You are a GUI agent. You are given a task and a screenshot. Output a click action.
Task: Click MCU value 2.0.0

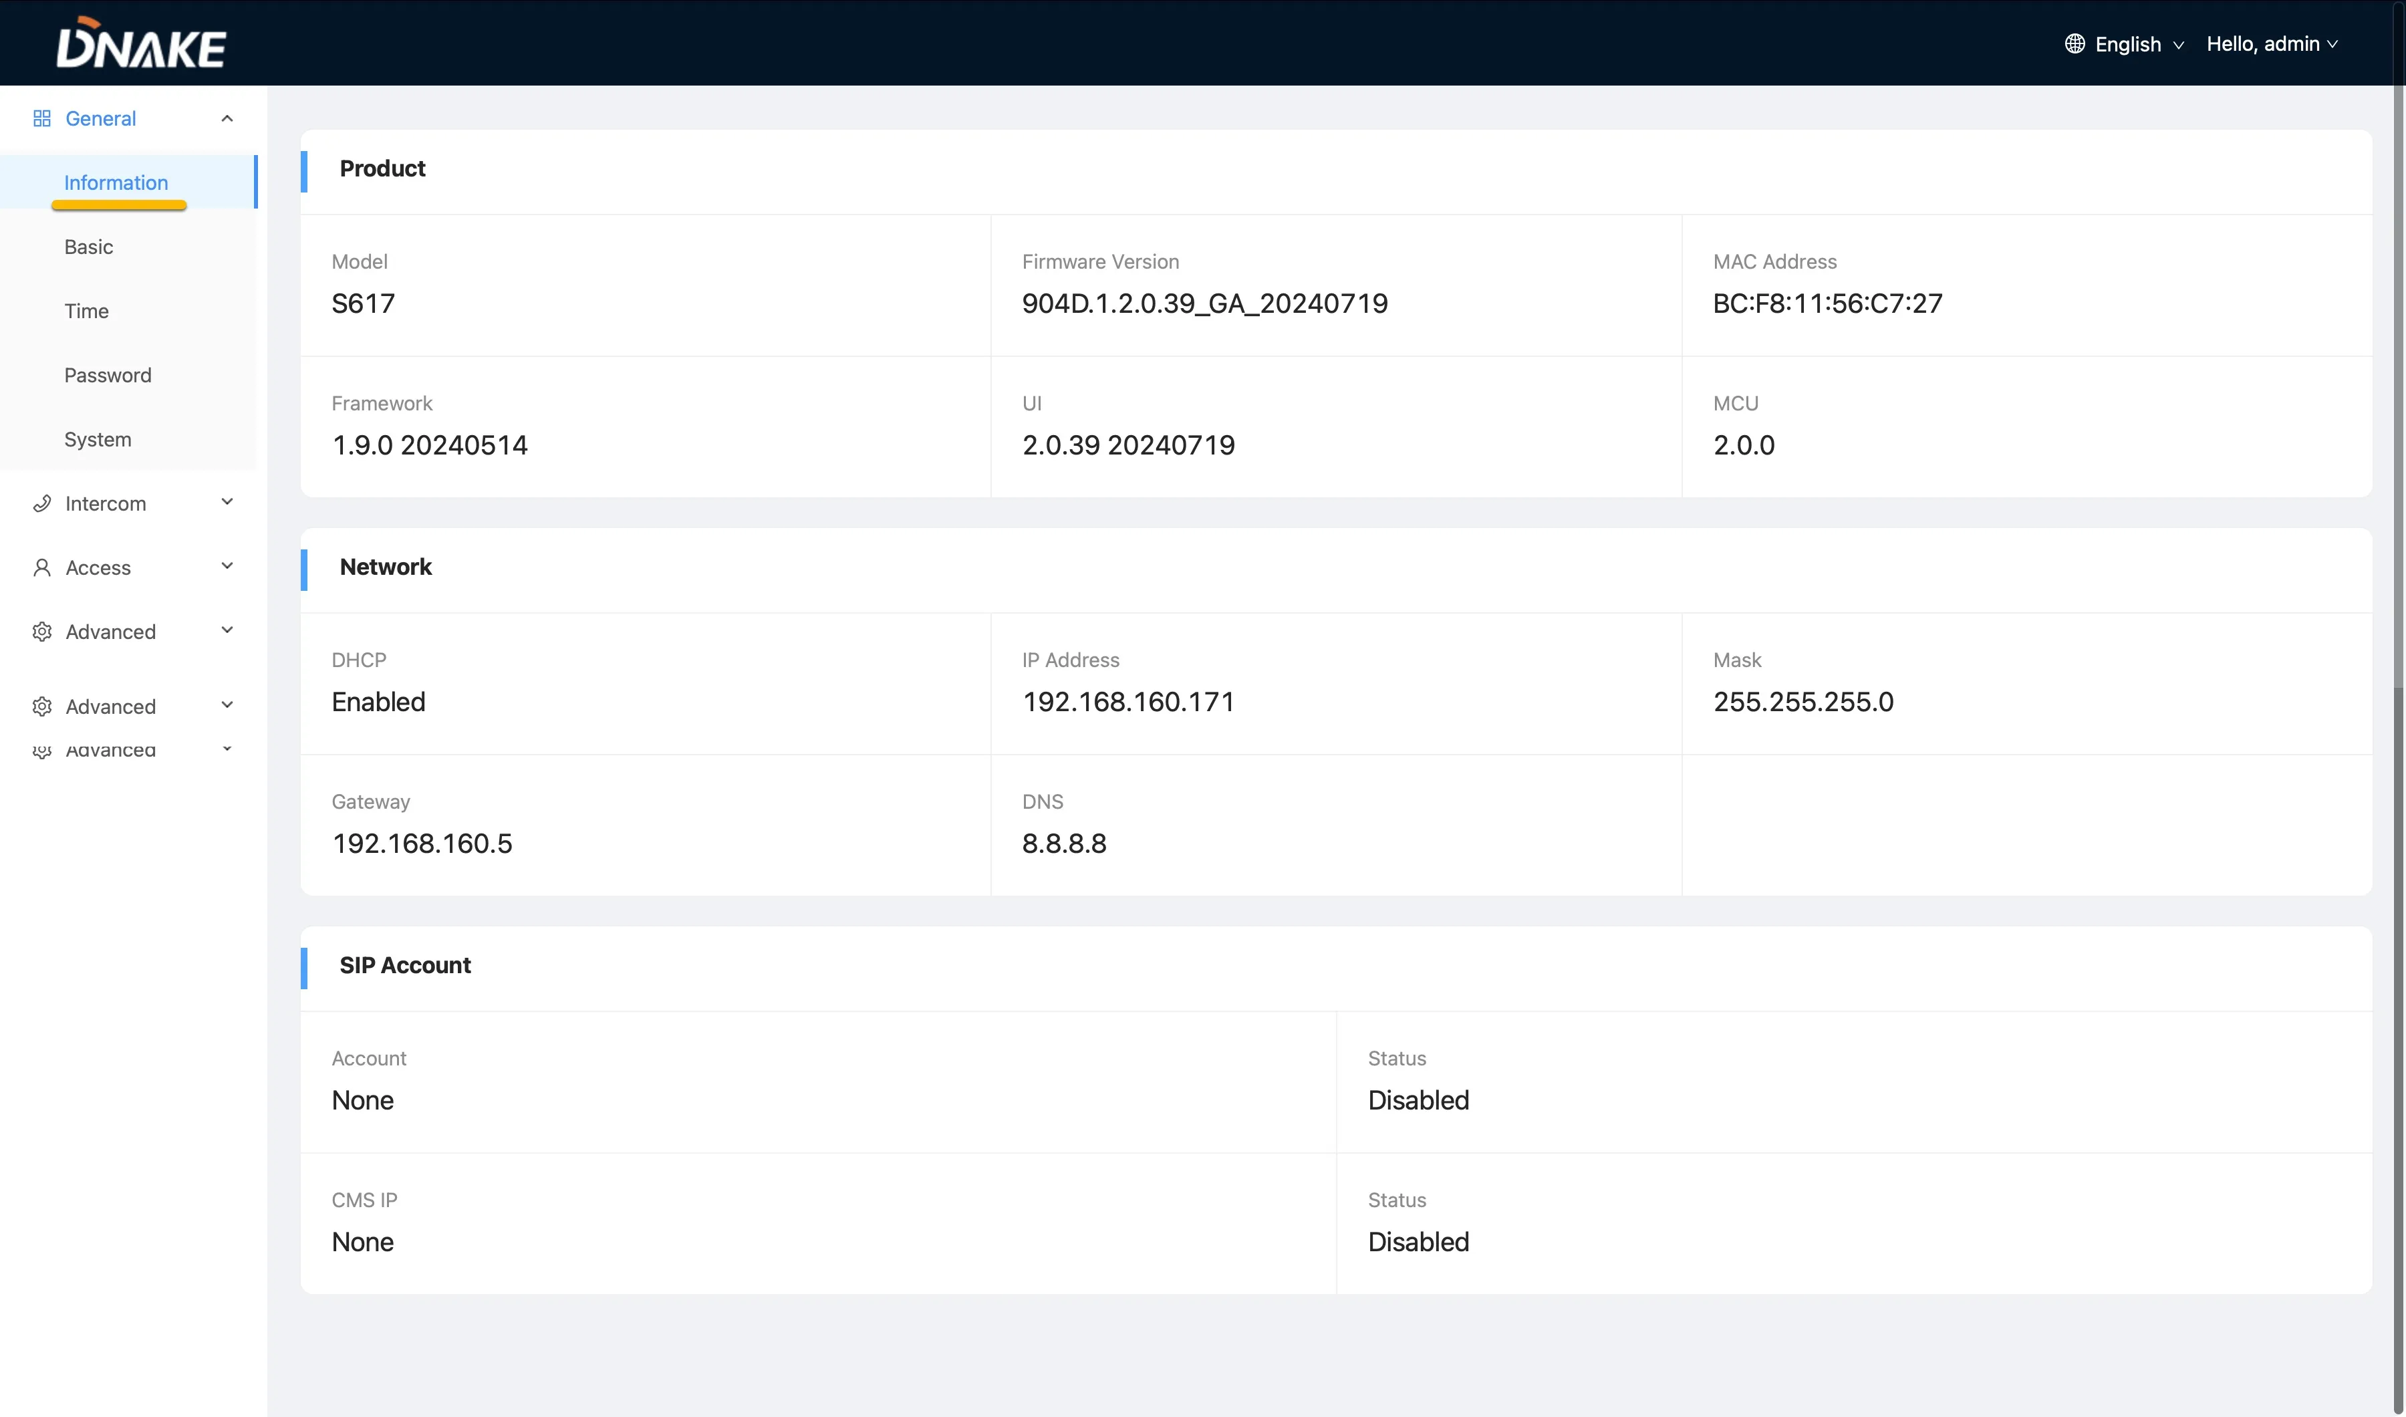pos(1744,445)
